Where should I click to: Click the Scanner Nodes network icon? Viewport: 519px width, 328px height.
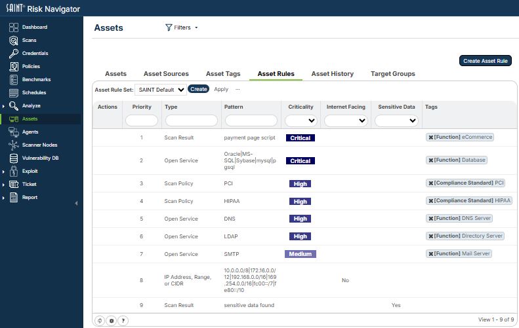click(14, 145)
